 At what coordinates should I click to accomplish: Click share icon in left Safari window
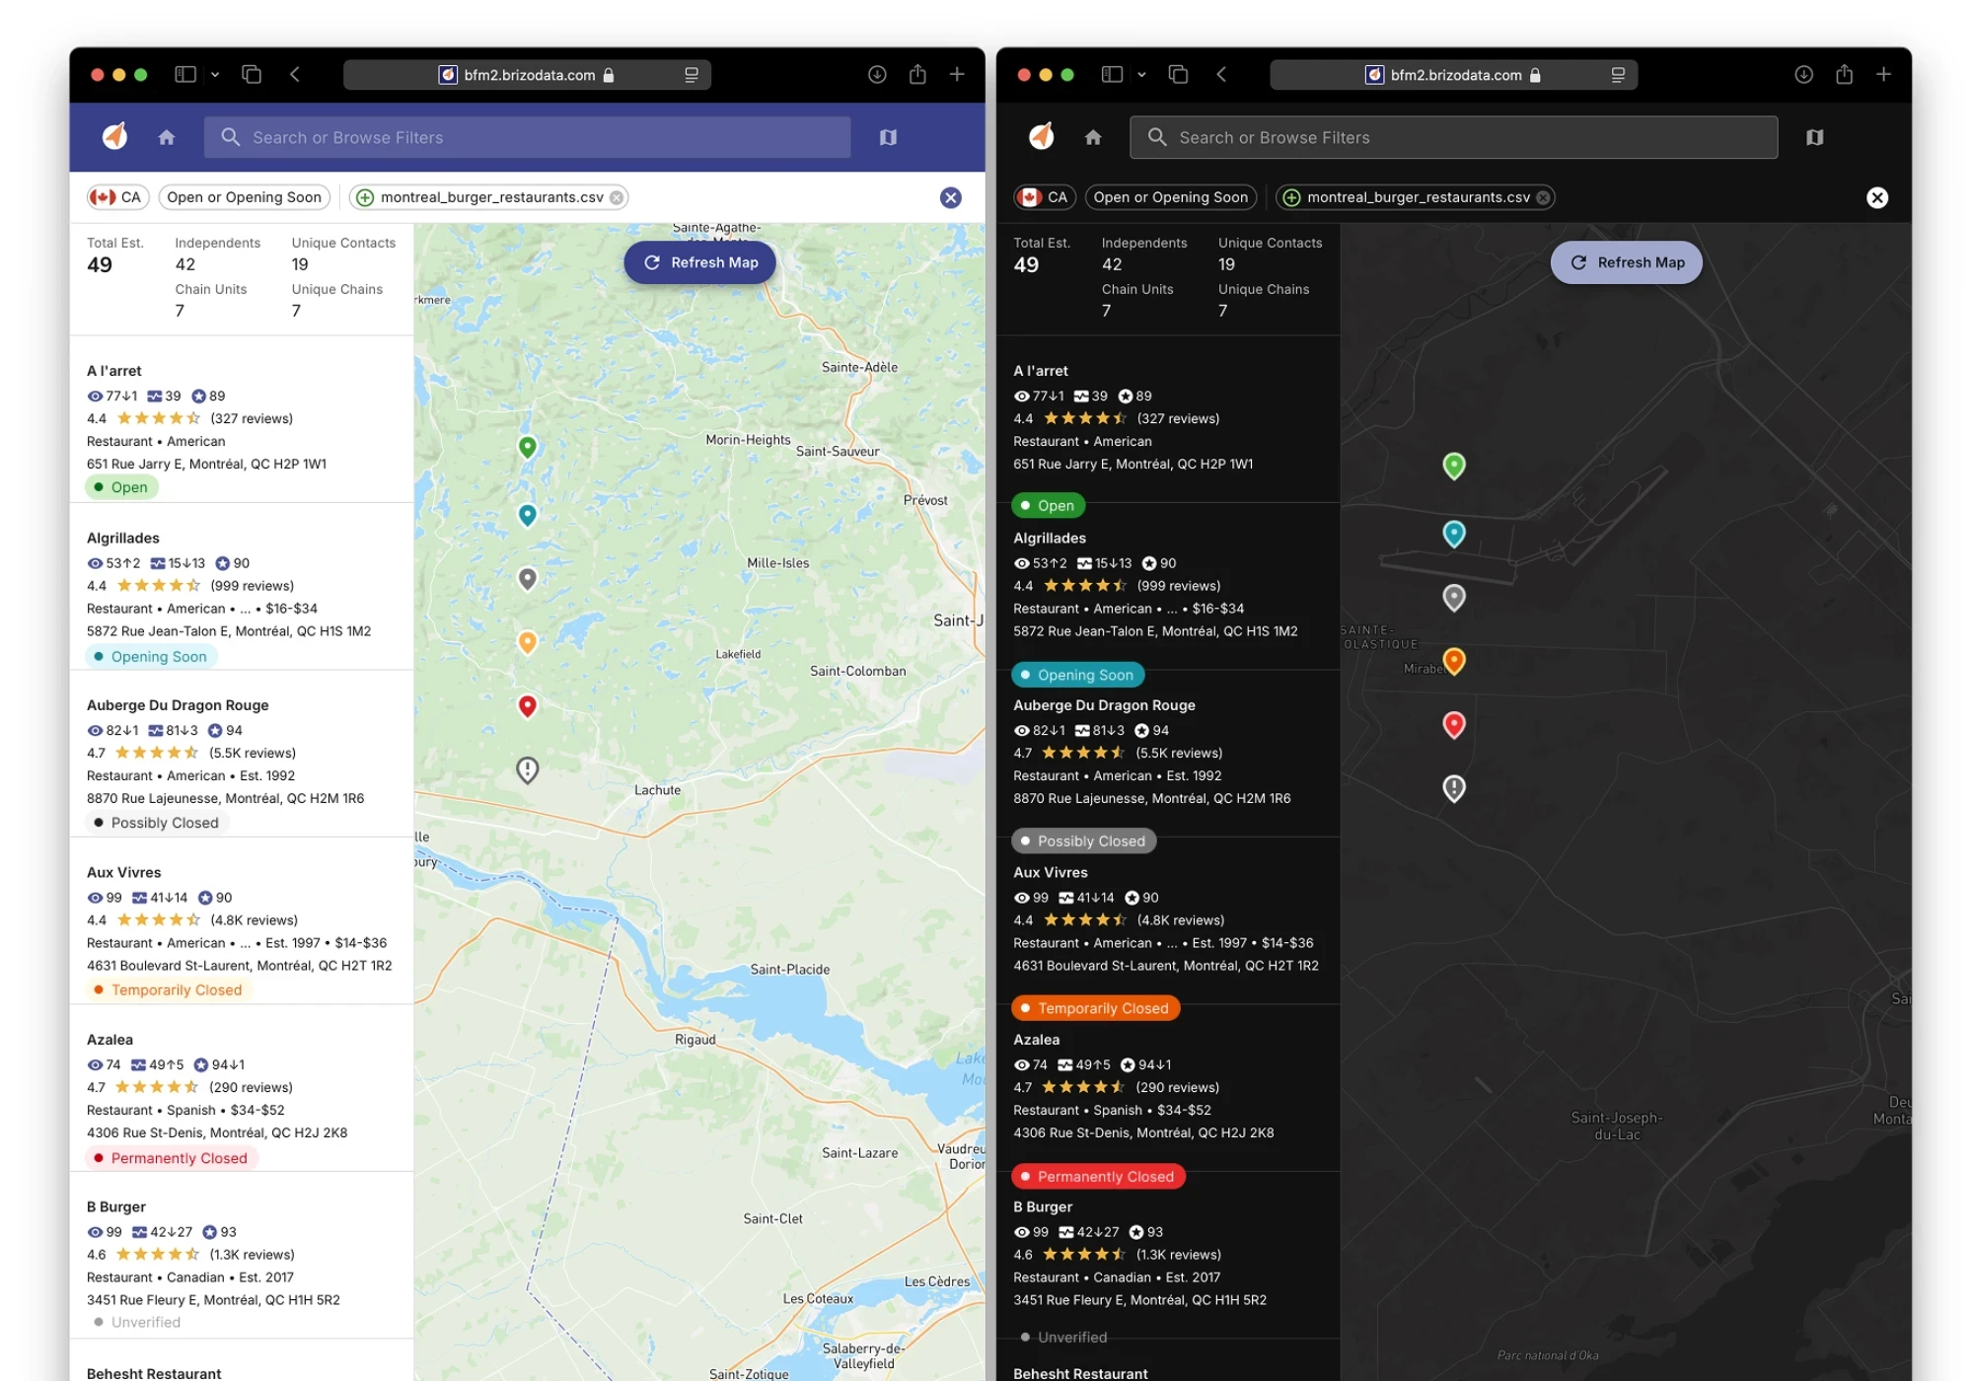[917, 74]
